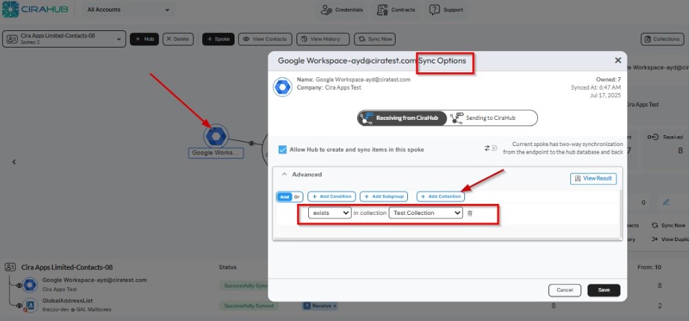Switch to the Receiving from CiraHub tab

point(402,118)
